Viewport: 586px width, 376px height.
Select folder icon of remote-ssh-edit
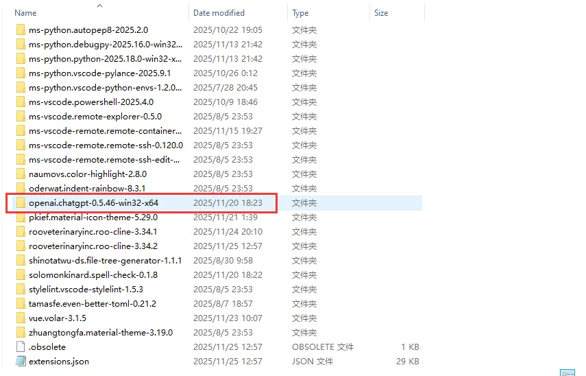21,159
